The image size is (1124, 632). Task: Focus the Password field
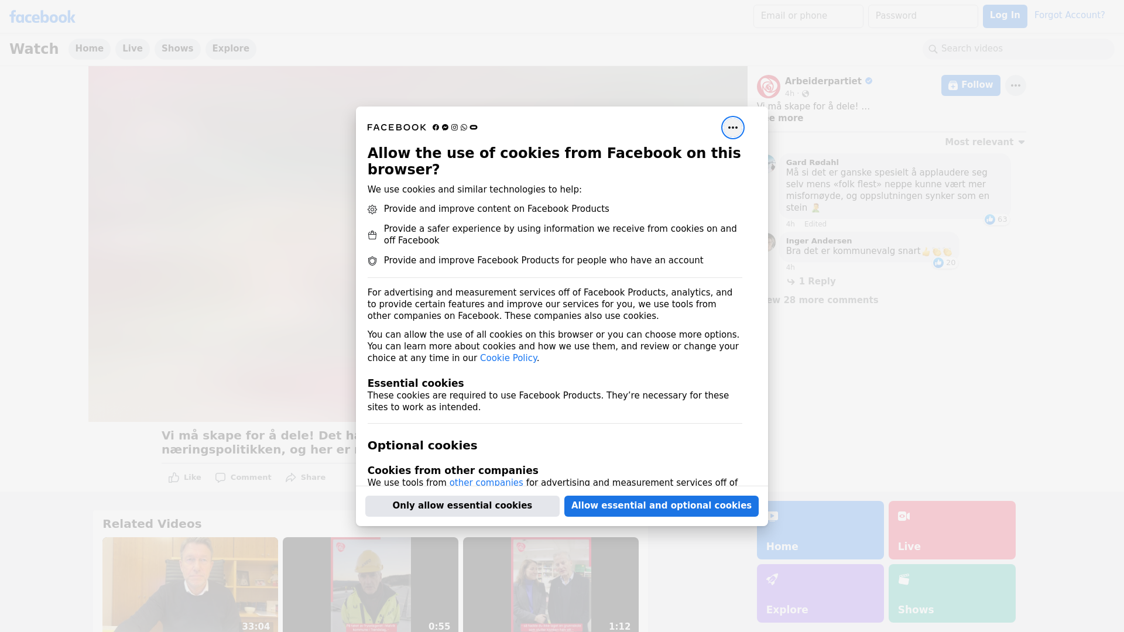923,16
